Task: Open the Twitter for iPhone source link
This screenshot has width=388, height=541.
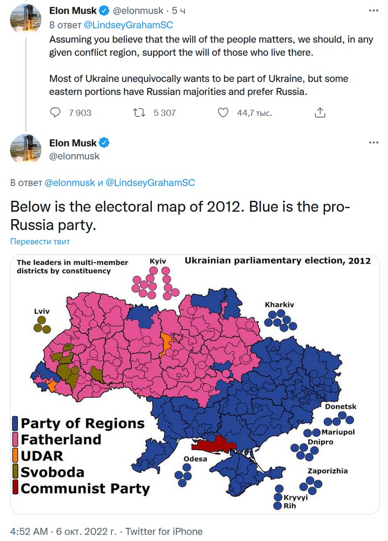Action: (x=164, y=531)
